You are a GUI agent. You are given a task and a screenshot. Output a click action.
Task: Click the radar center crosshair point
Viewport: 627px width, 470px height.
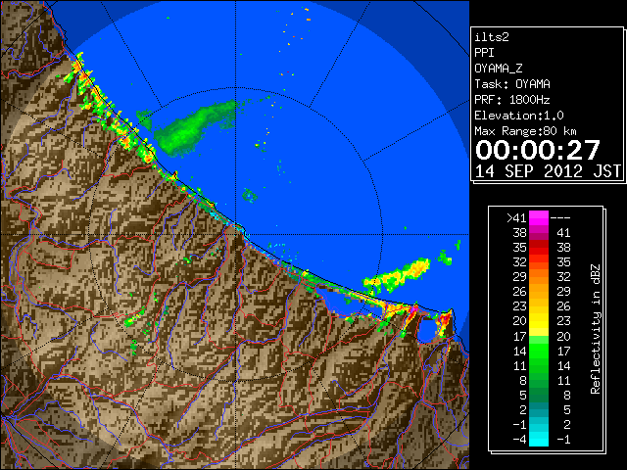tap(236, 234)
